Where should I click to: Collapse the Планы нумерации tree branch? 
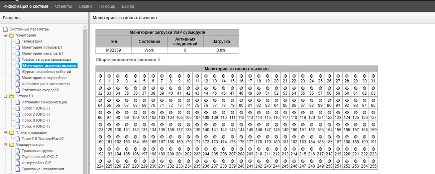point(5,133)
